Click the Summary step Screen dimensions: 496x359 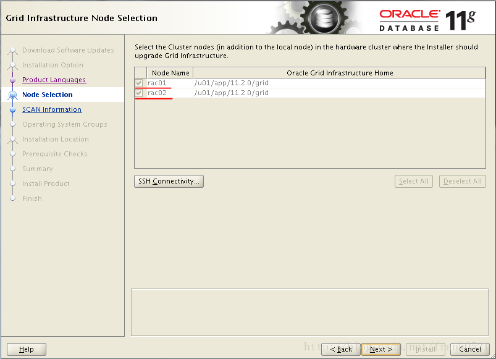37,169
